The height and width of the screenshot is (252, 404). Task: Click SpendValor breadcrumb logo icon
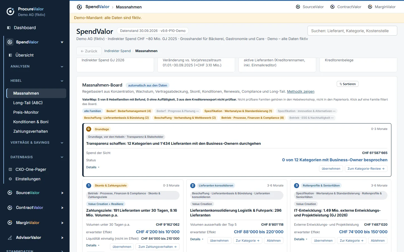79,7
